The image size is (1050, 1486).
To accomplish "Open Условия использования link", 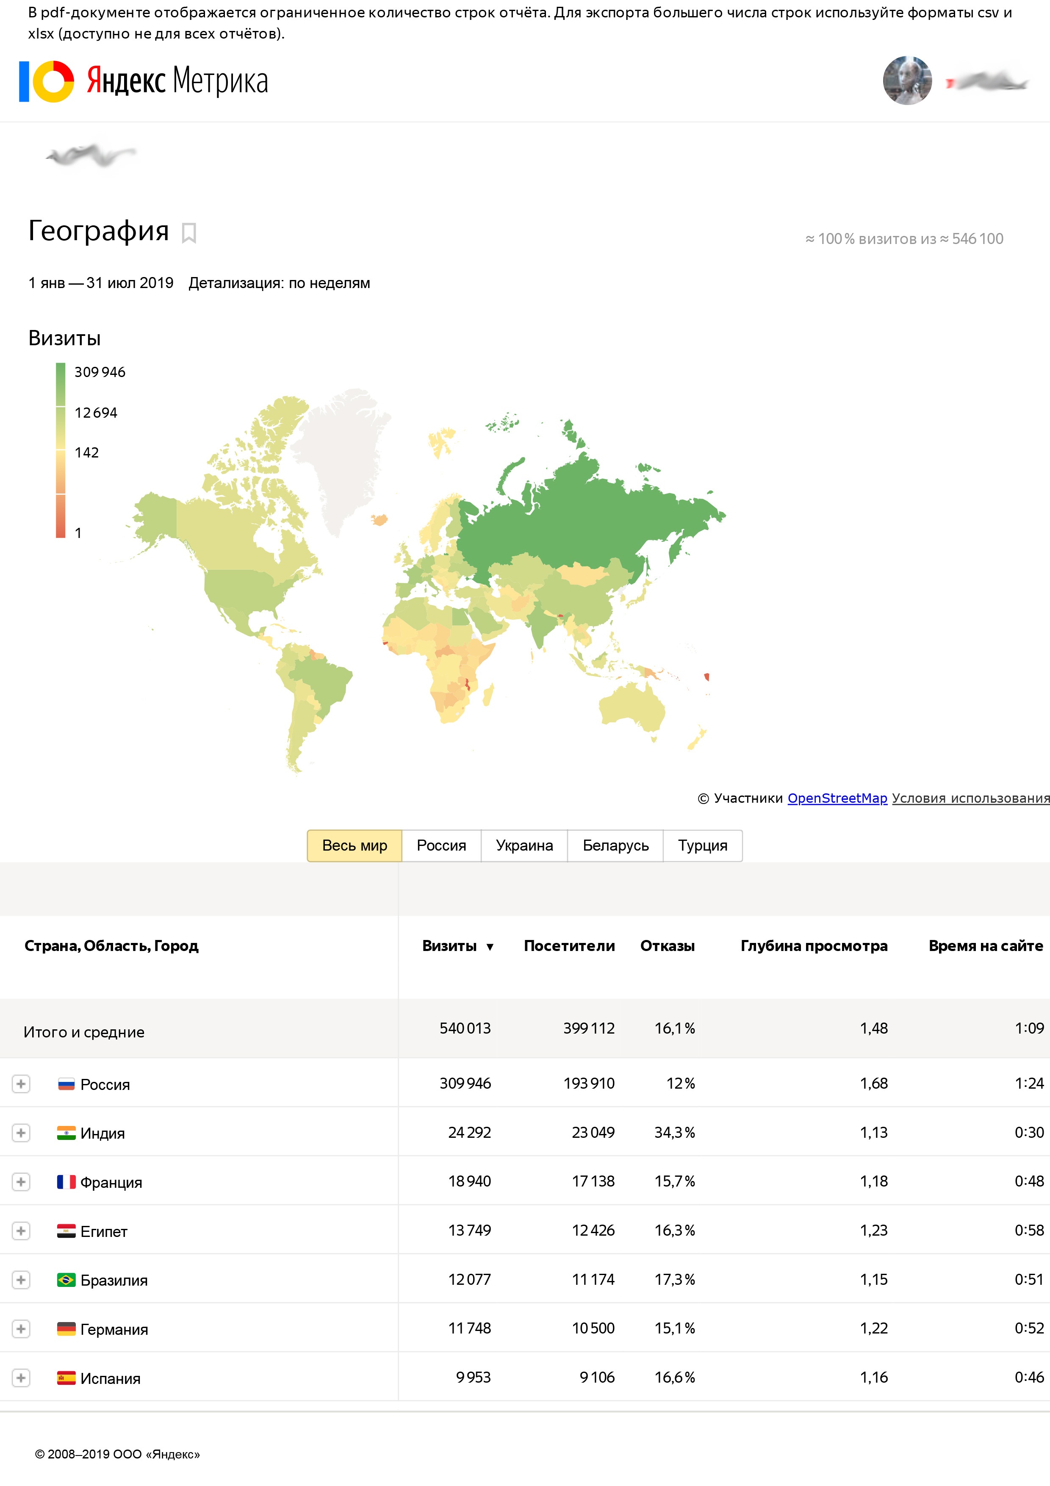I will click(970, 798).
